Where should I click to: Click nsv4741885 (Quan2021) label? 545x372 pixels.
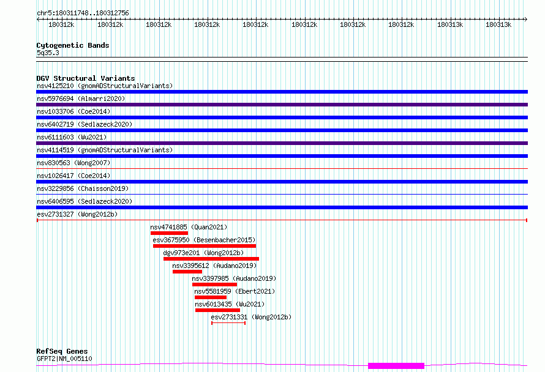coord(189,227)
